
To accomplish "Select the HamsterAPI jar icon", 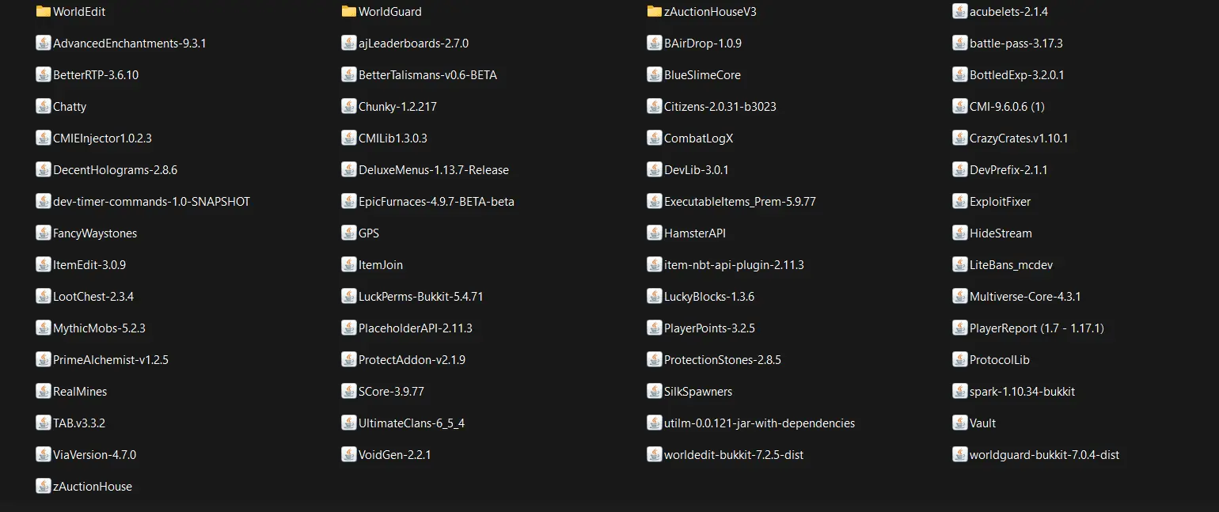I will coord(654,233).
